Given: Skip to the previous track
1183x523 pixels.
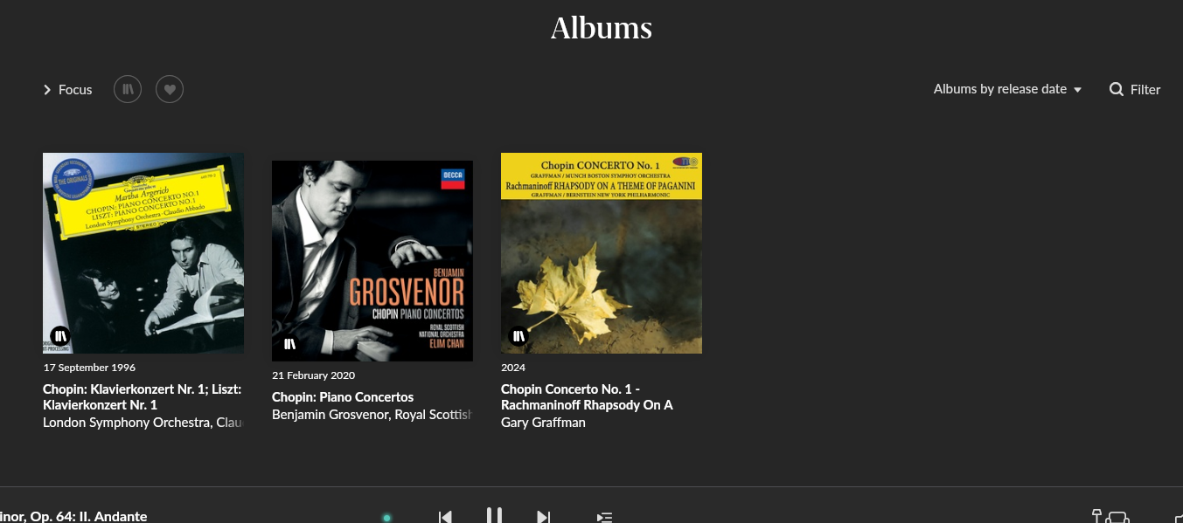Looking at the screenshot, I should tap(445, 517).
